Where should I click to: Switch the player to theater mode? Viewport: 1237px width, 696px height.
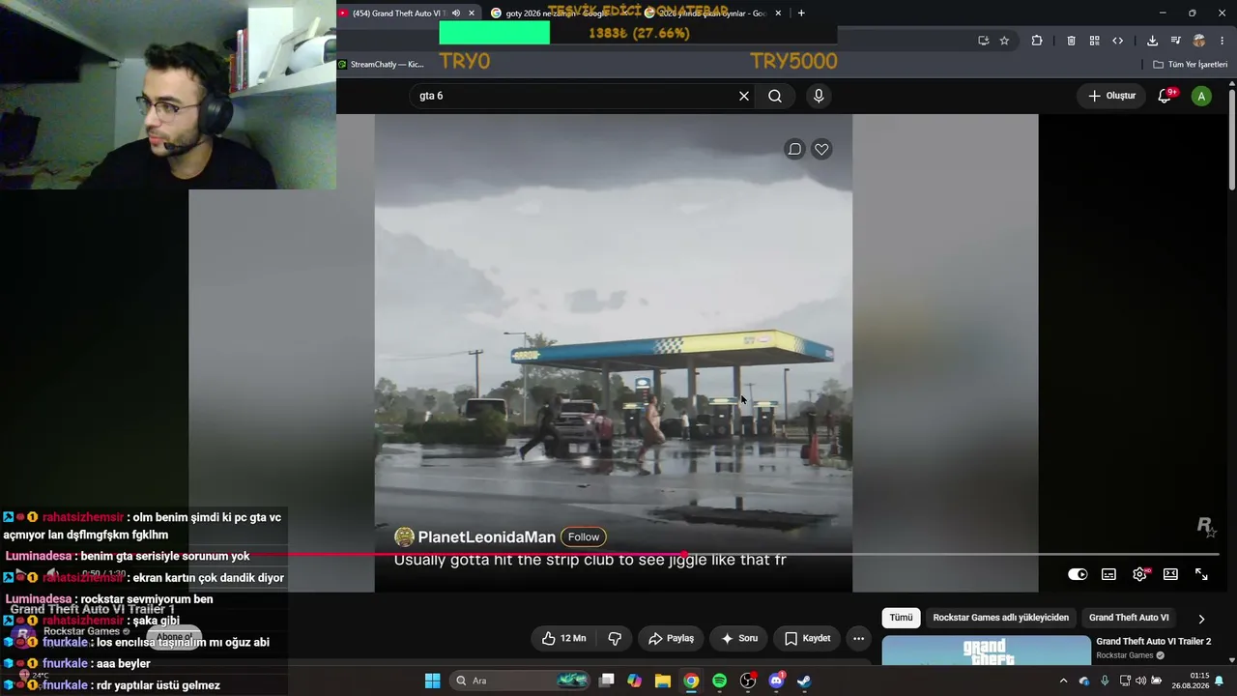[x=1170, y=574]
